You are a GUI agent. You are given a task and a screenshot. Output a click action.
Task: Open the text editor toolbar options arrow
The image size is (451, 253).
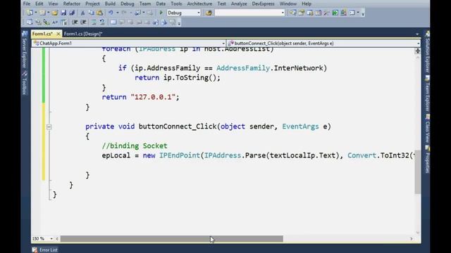tap(179, 22)
